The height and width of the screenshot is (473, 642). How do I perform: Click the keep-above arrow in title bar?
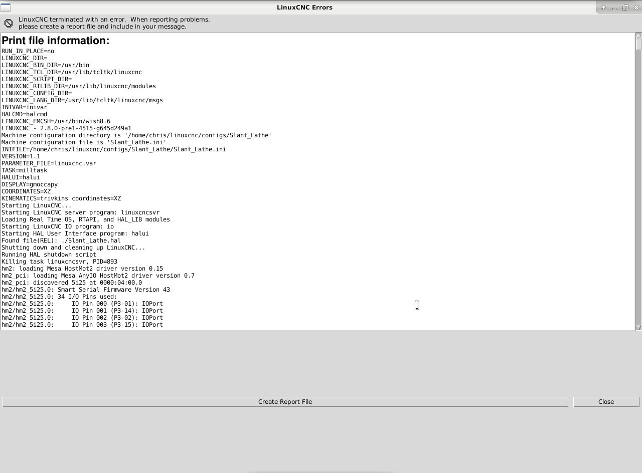click(x=603, y=8)
